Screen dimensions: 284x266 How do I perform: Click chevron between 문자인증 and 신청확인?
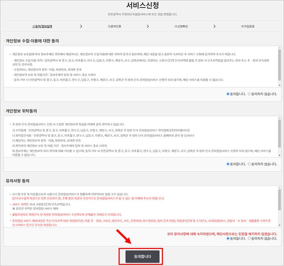[x=147, y=26]
